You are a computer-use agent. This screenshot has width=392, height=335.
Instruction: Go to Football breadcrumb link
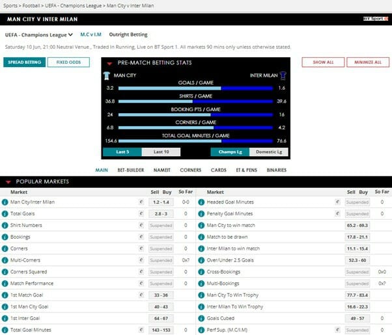click(x=31, y=5)
